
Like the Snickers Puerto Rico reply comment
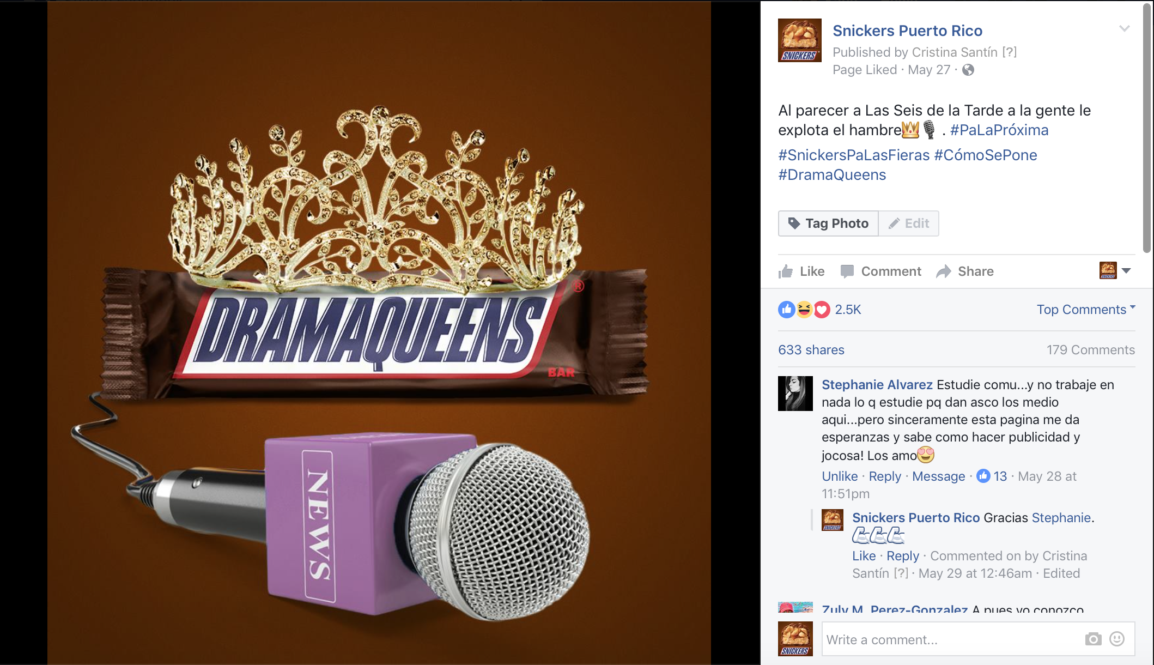[x=864, y=556]
